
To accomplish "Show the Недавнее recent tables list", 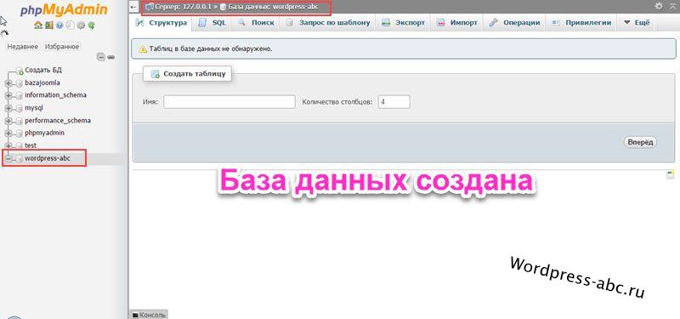I will pos(23,47).
